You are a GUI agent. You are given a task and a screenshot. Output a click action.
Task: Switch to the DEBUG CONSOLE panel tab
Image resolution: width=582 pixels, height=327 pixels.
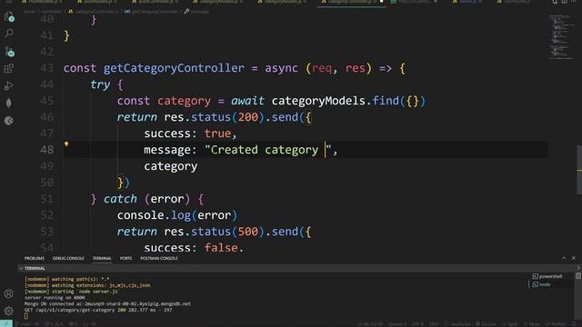coord(68,258)
